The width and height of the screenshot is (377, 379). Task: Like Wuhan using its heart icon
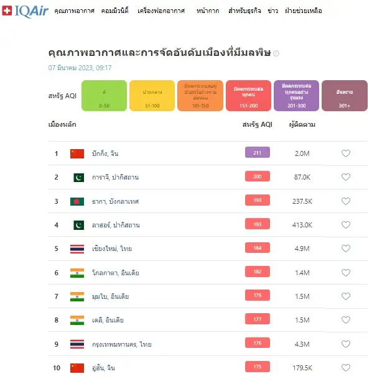(x=346, y=368)
